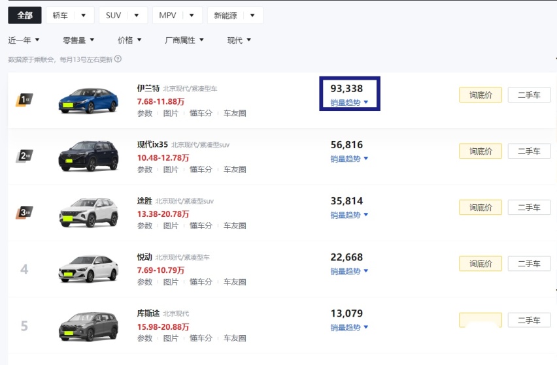Open the MPV dropdown arrow

click(192, 15)
